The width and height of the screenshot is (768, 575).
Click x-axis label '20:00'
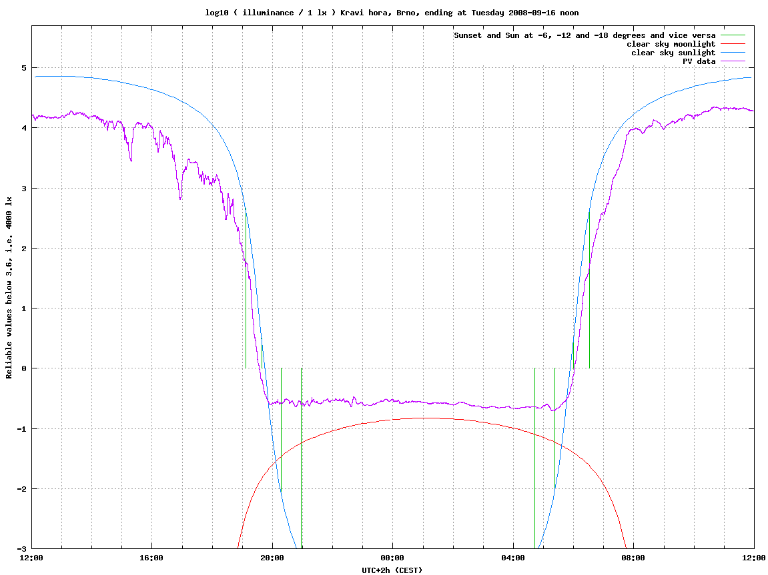(272, 558)
